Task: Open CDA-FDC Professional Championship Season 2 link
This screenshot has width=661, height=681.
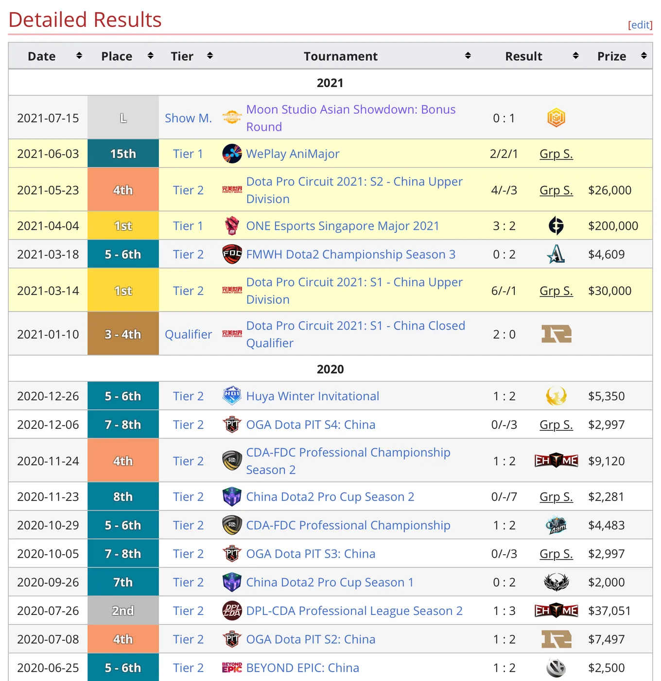Action: tap(348, 461)
